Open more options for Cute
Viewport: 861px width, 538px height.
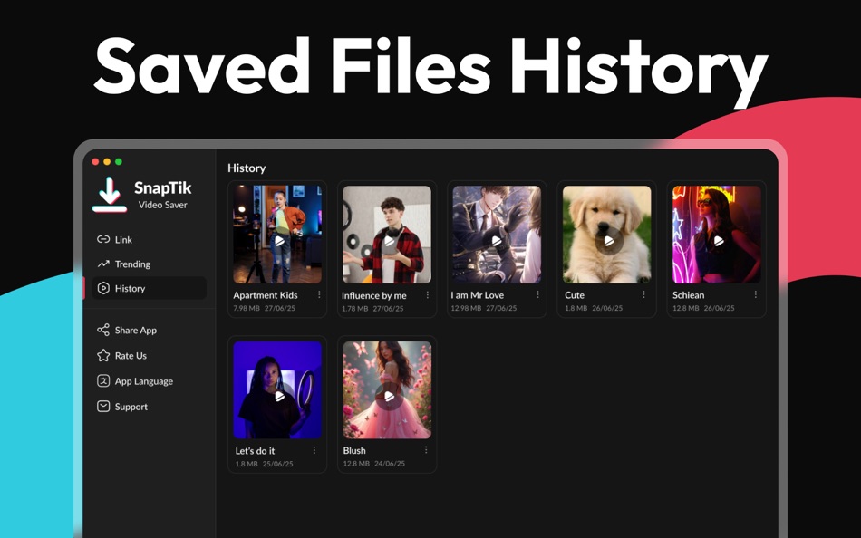coord(643,294)
